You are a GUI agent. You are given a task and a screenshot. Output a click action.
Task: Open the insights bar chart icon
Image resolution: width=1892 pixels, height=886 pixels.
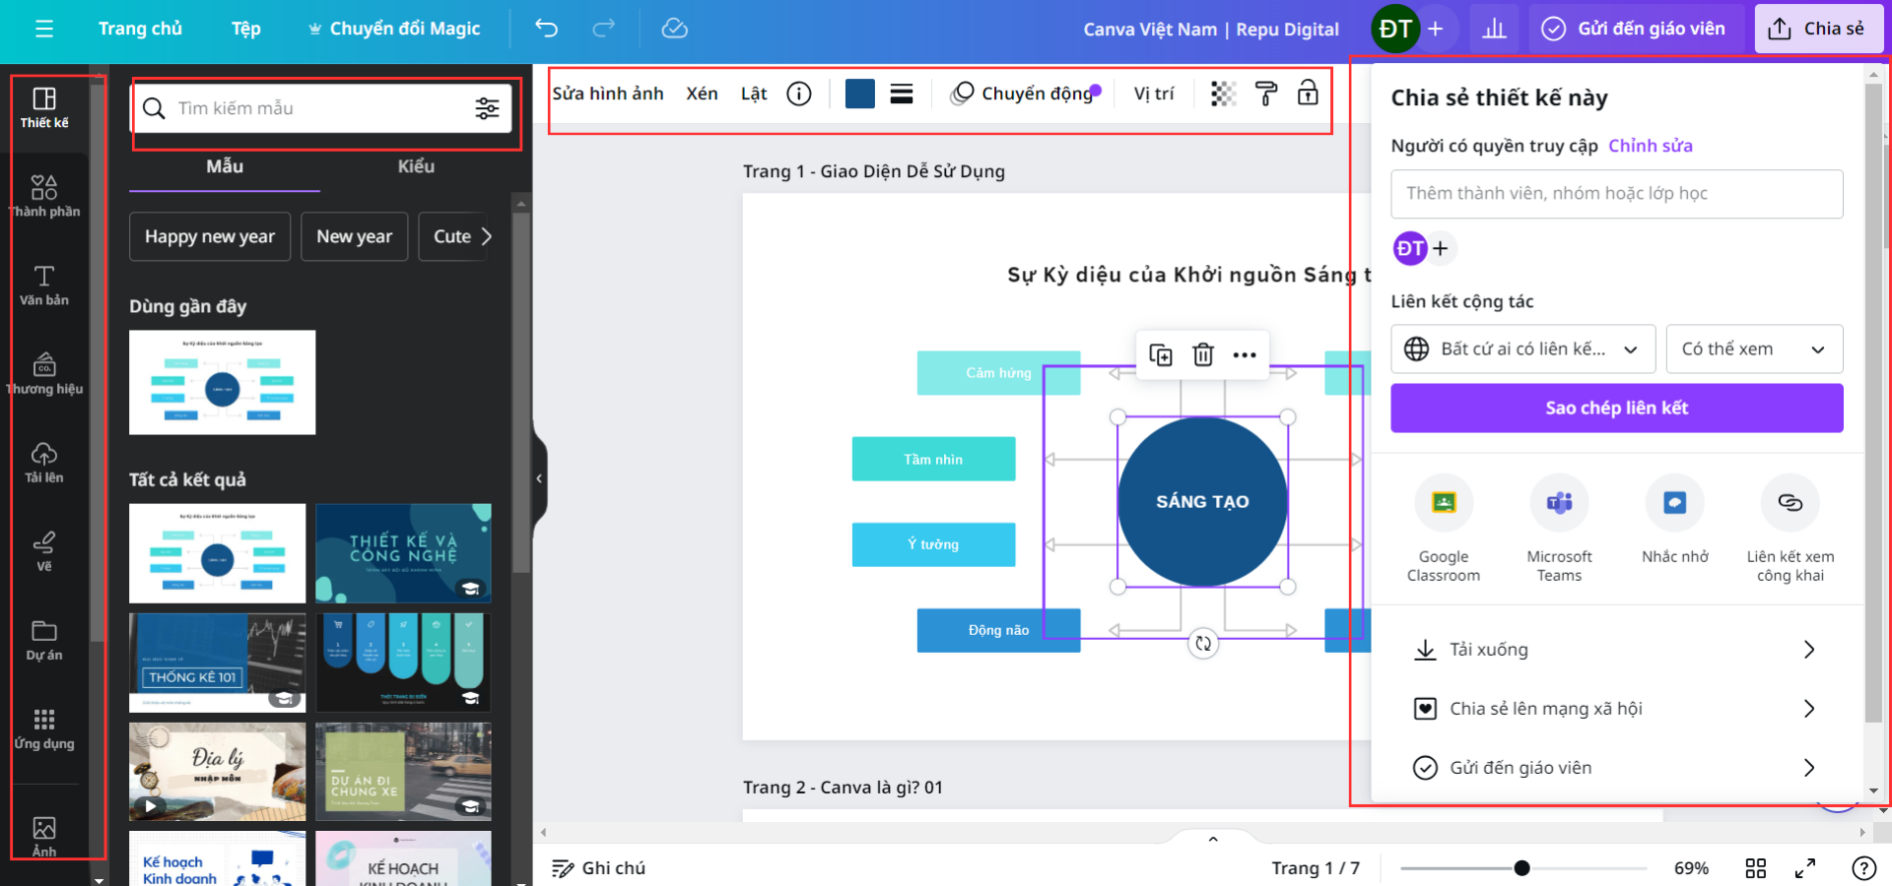point(1494,29)
